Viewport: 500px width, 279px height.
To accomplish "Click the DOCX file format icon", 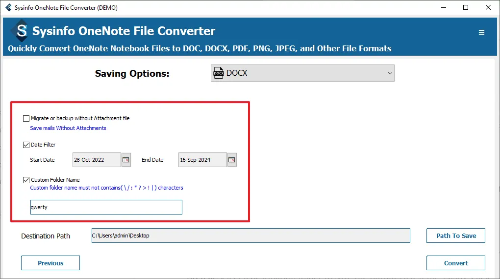I will pos(219,73).
